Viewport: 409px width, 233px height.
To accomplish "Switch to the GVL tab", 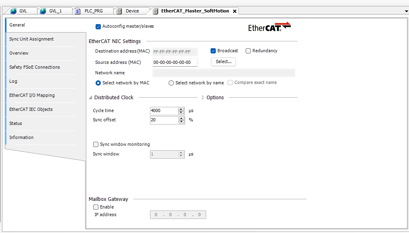I will click(x=23, y=11).
